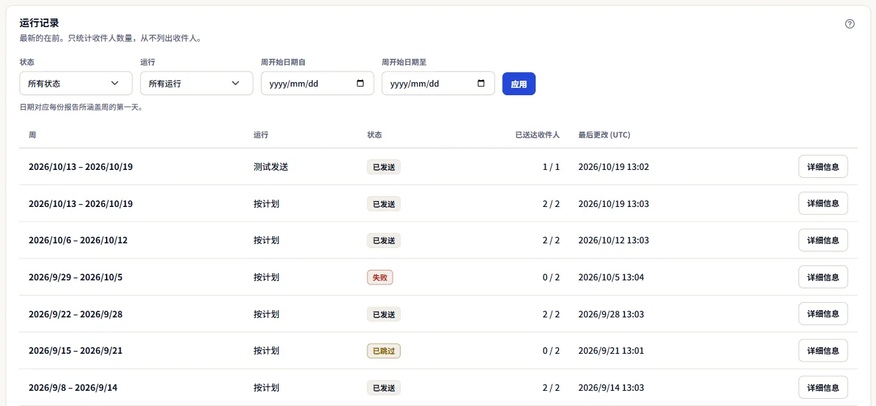The width and height of the screenshot is (876, 406).
Task: Click timestamp 2026/9/28 13:03
Action: tap(611, 314)
